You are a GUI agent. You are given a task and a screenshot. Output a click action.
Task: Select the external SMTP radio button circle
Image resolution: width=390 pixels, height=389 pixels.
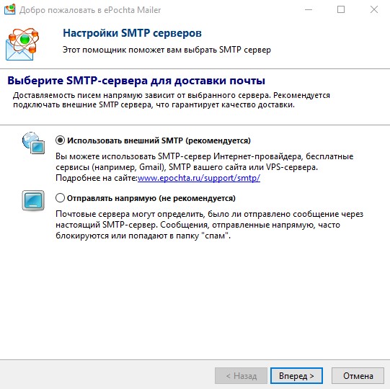[x=60, y=140]
